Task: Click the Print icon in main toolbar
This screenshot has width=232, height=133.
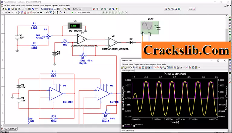Action: click(x=16, y=9)
